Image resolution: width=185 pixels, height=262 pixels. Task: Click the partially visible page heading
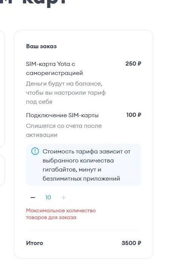(34, 3)
